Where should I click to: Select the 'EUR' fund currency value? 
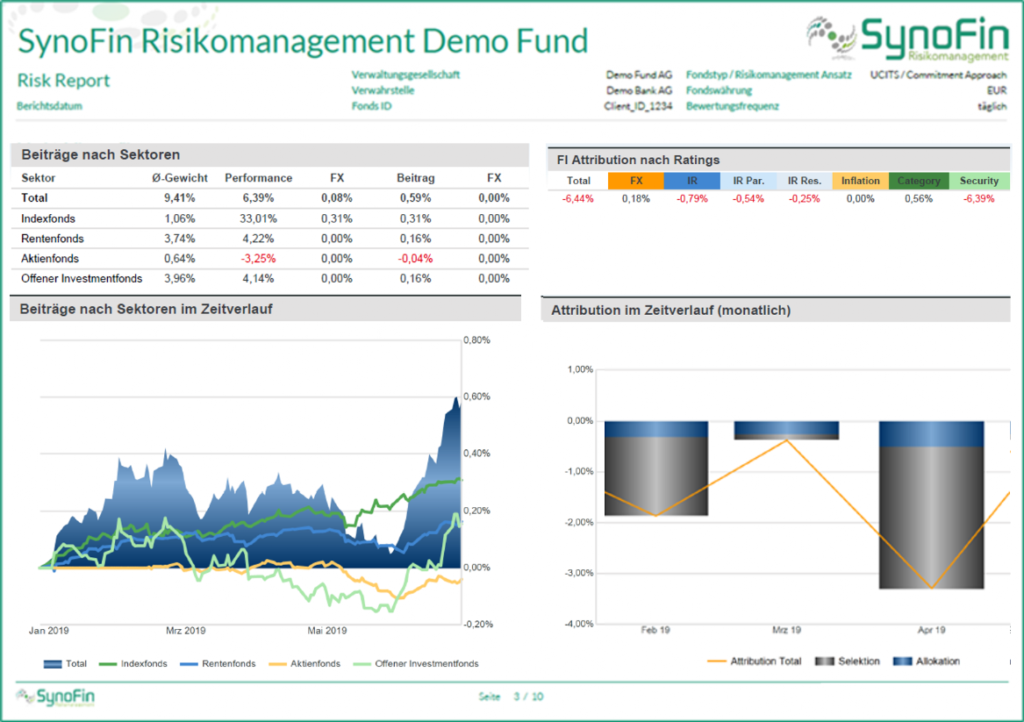point(997,90)
